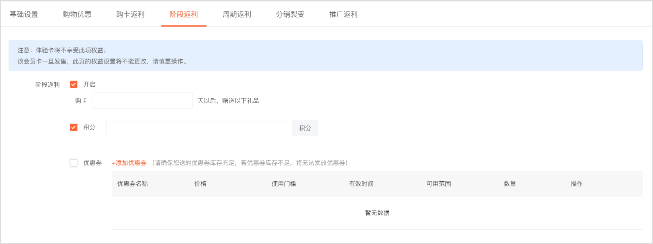Switch to the 购物优惠 tab

[77, 14]
